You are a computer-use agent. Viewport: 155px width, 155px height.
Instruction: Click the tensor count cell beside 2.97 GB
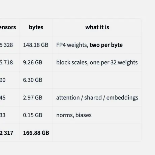click(10, 97)
